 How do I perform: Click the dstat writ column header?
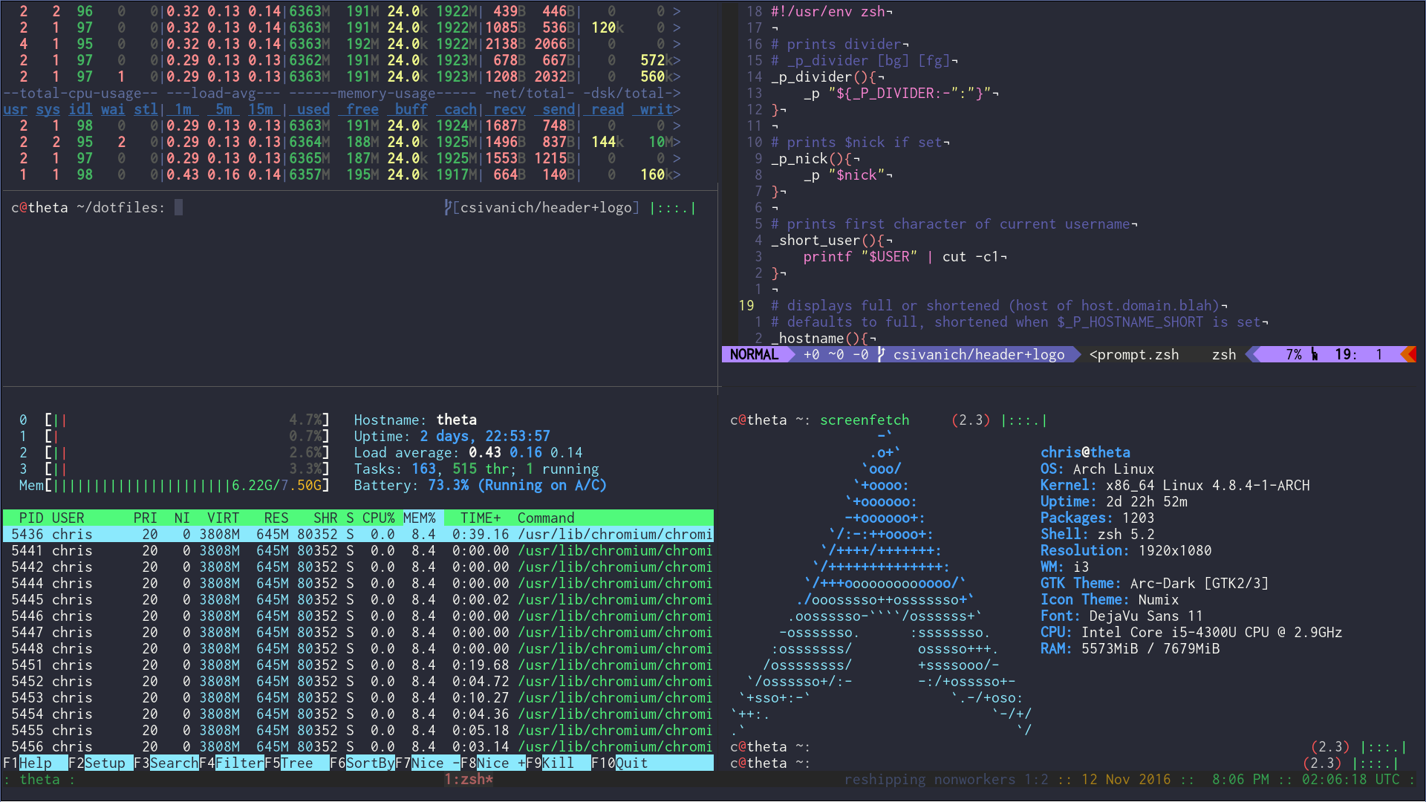657,109
